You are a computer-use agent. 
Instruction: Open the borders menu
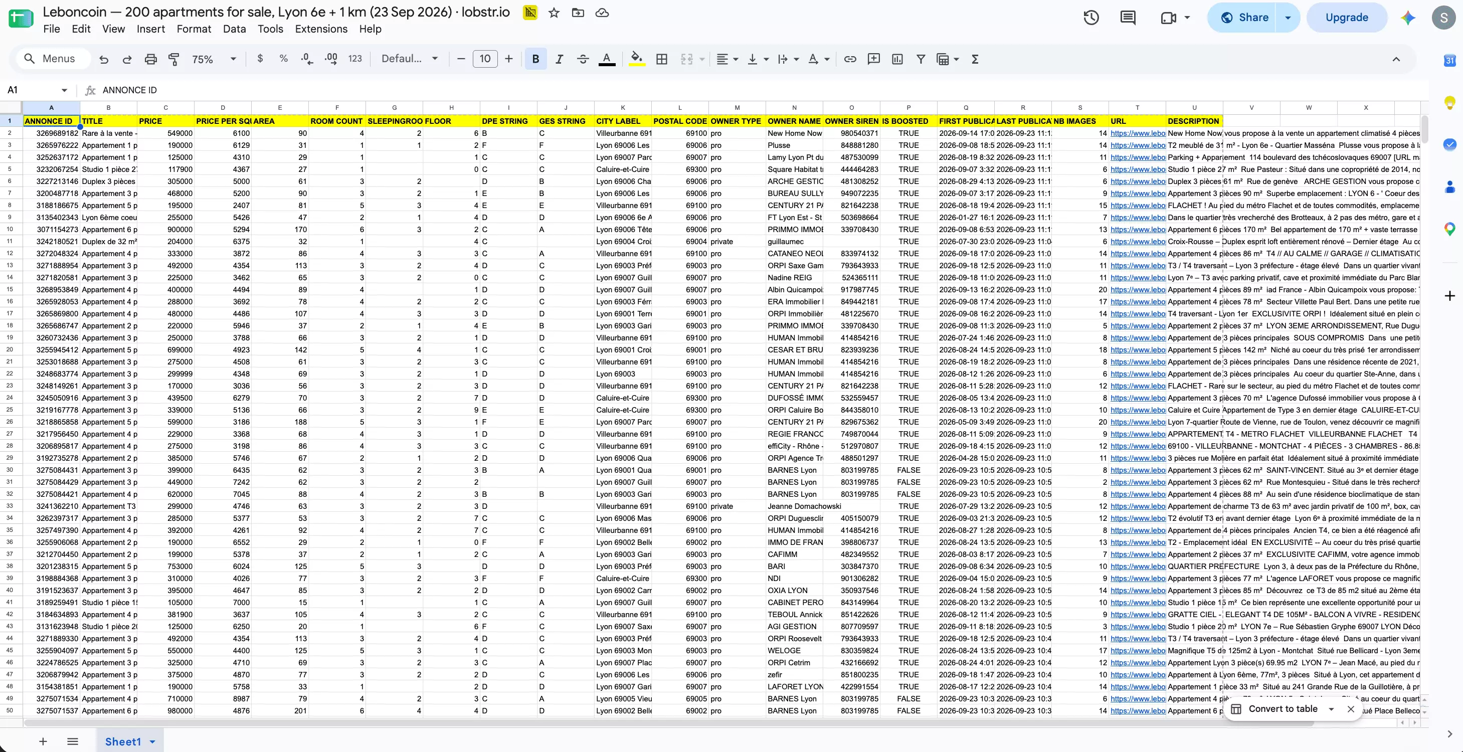click(x=662, y=59)
